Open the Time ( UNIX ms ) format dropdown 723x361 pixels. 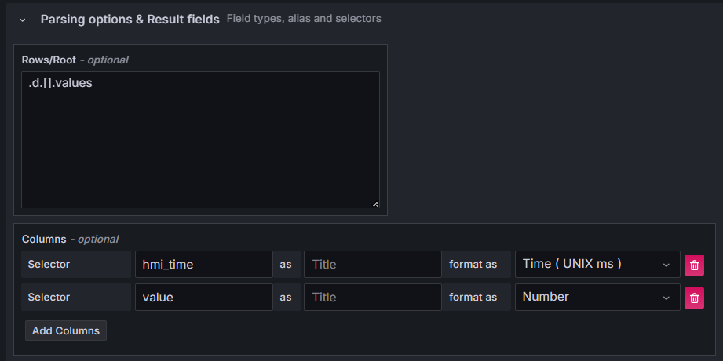[597, 265]
